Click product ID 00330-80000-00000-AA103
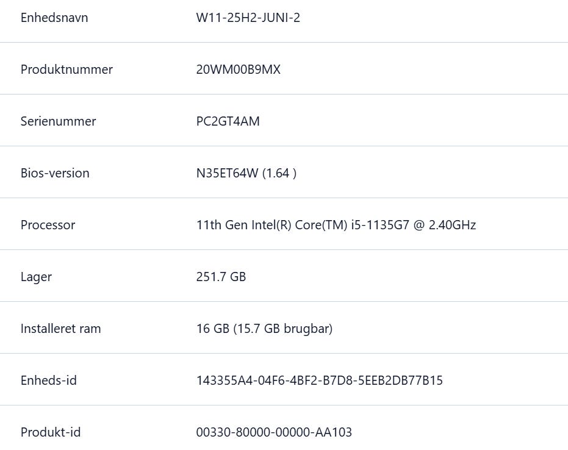Image resolution: width=568 pixels, height=450 pixels. (274, 432)
